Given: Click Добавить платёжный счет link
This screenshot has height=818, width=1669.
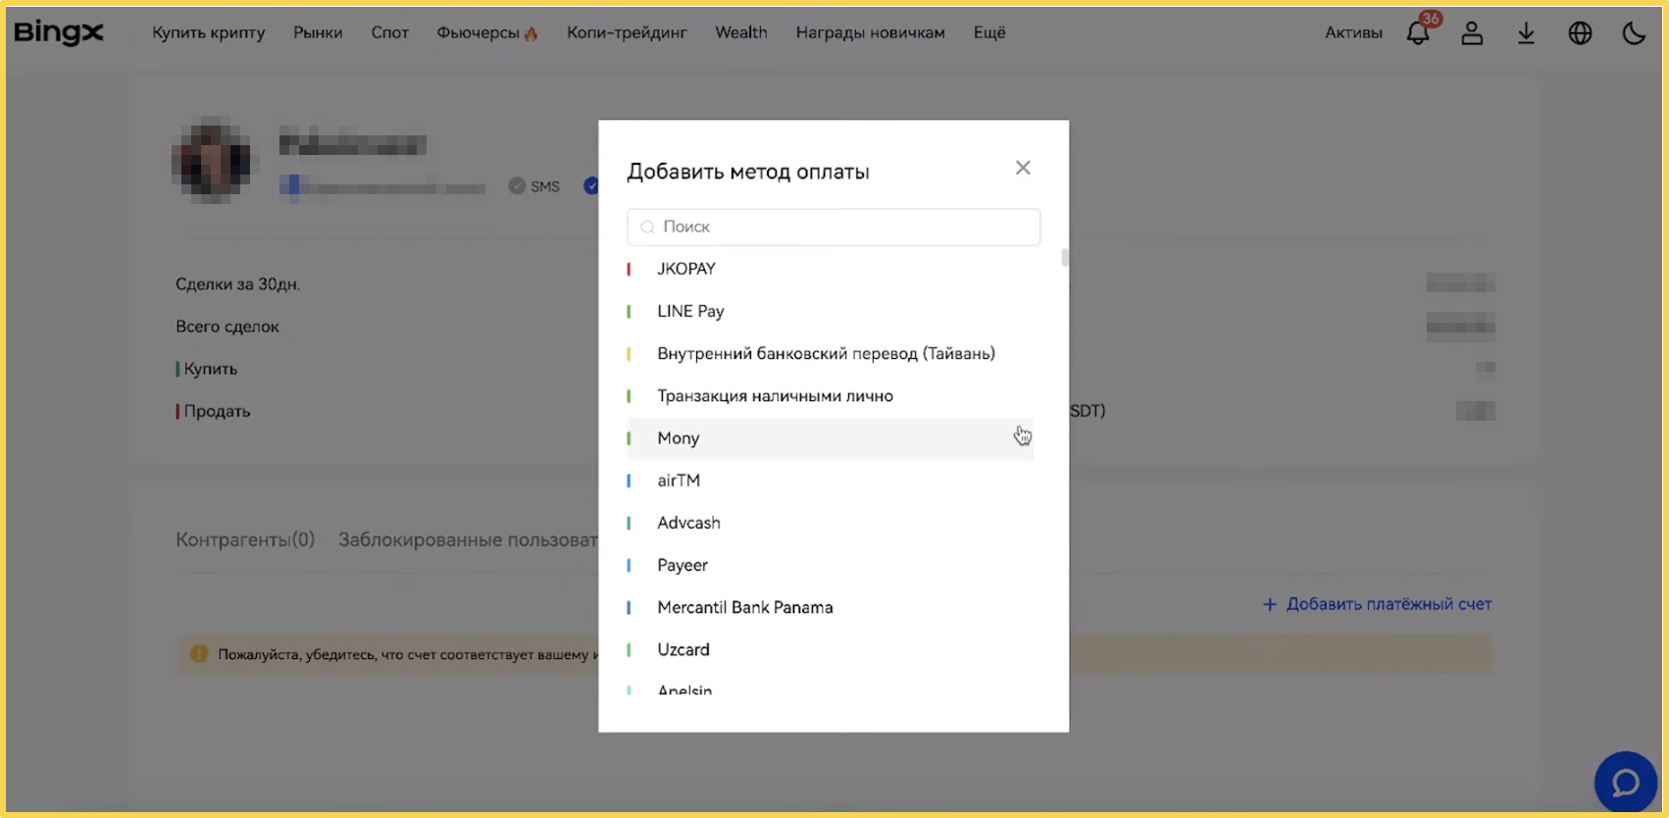Looking at the screenshot, I should click(x=1377, y=604).
